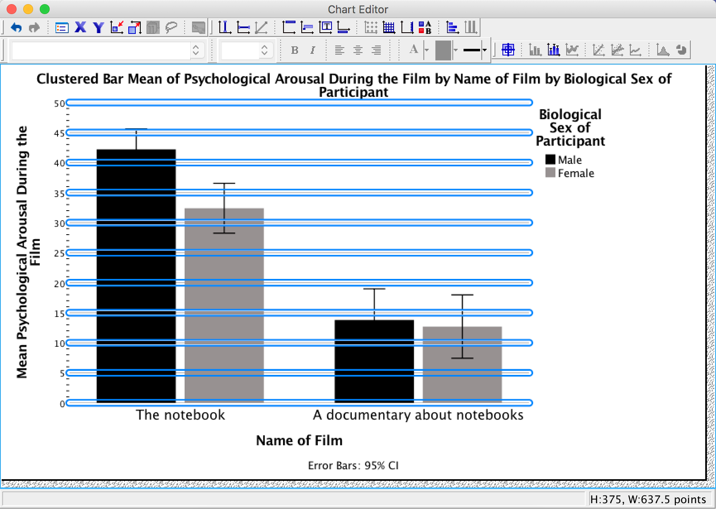Select the 'Name of Film' axis title

(x=299, y=440)
